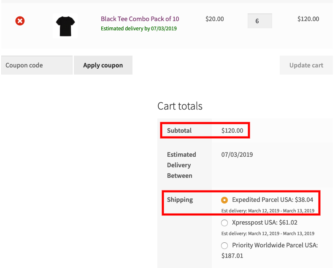
Task: Click the Shipping row label
Action: click(180, 200)
